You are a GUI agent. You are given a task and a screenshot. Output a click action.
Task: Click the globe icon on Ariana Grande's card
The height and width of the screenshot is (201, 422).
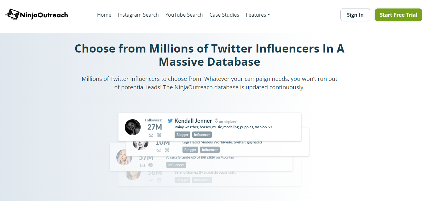[151, 165]
